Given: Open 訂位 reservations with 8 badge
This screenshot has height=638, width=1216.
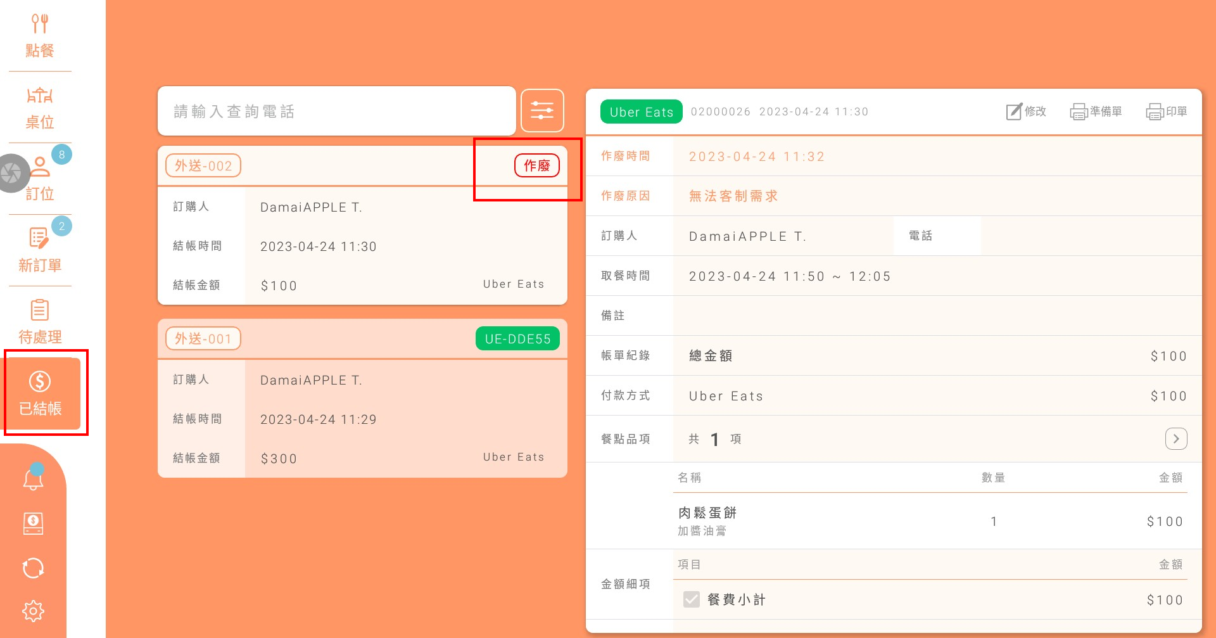Looking at the screenshot, I should point(39,179).
